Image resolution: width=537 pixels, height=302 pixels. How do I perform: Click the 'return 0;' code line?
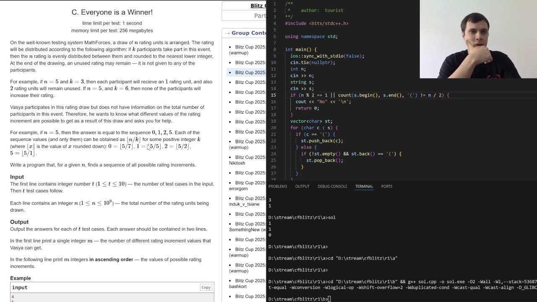click(x=307, y=108)
